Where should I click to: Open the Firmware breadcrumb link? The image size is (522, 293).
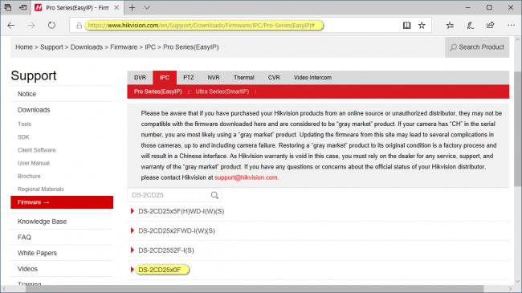124,47
